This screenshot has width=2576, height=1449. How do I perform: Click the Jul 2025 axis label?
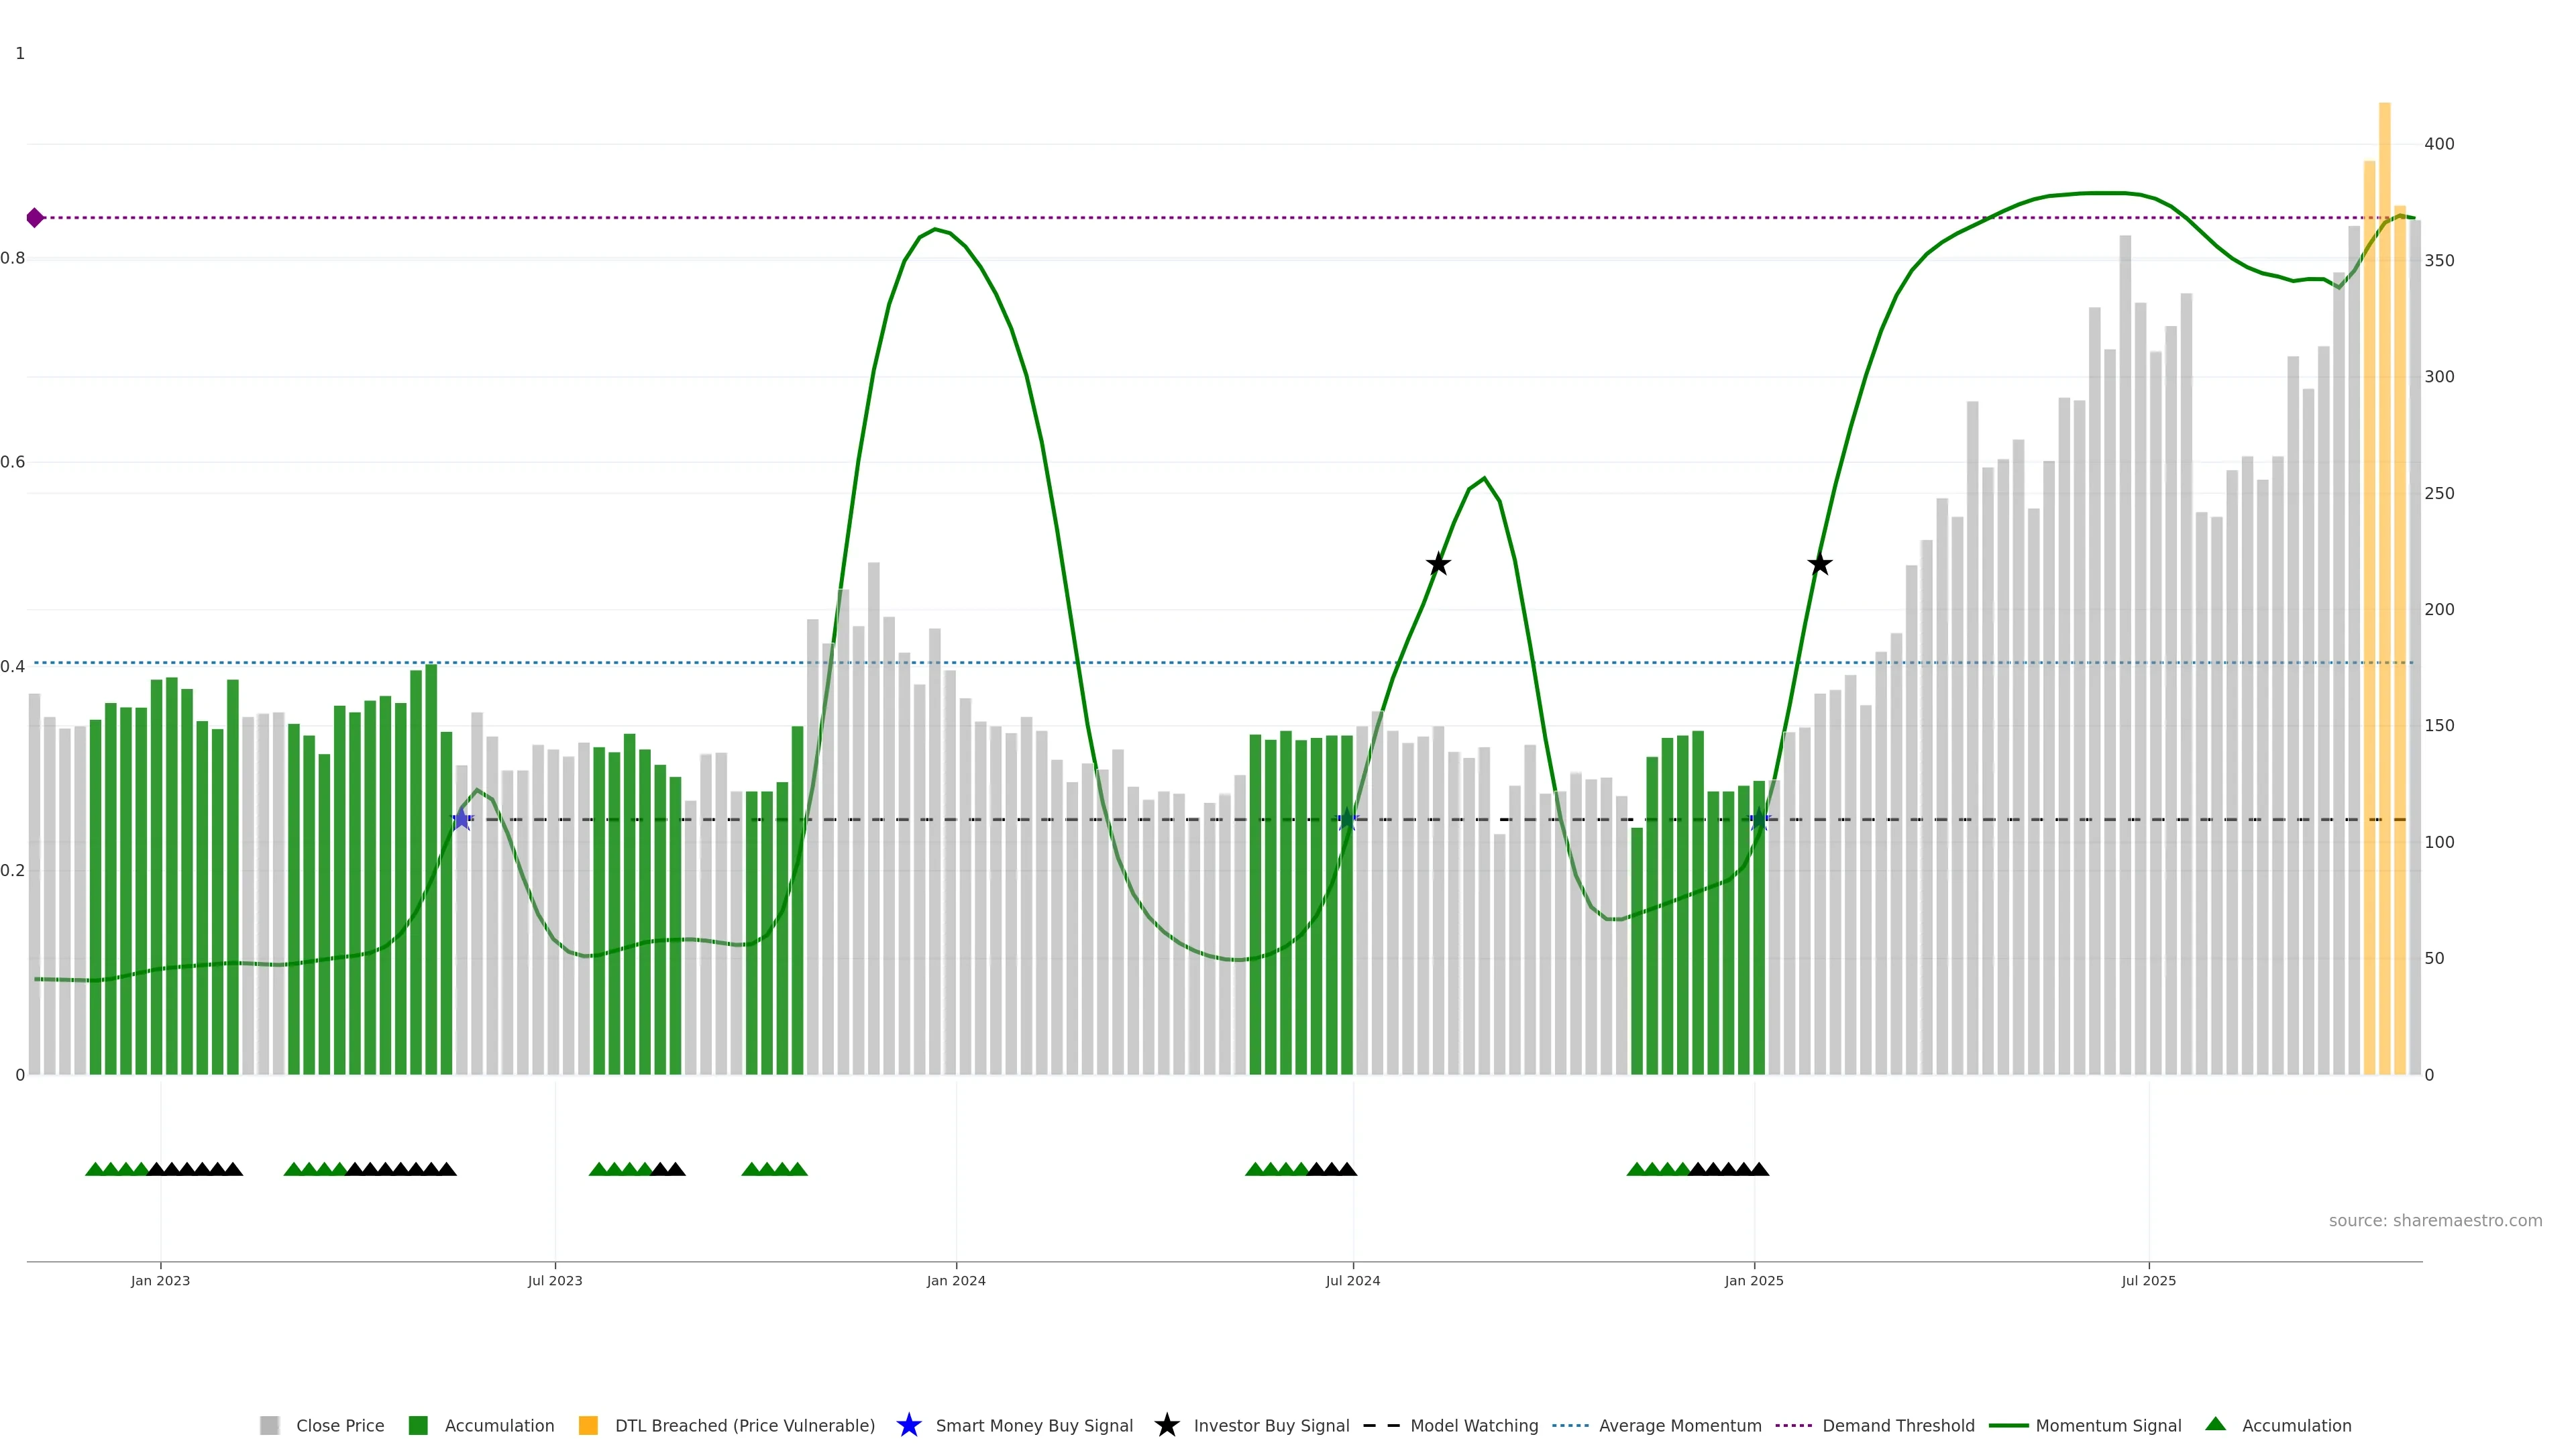(x=2148, y=1281)
